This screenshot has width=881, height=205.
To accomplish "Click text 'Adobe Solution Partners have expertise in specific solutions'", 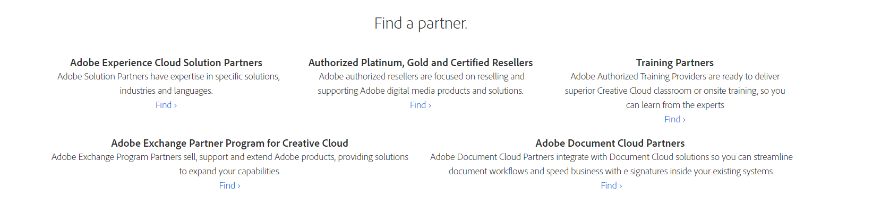I will pyautogui.click(x=168, y=76).
